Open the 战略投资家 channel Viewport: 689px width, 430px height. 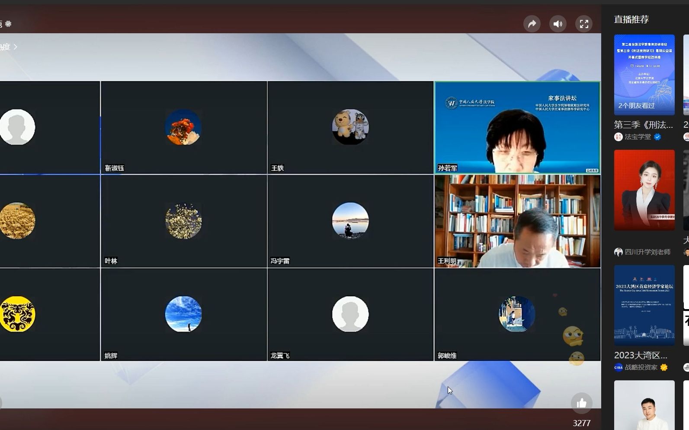point(641,367)
